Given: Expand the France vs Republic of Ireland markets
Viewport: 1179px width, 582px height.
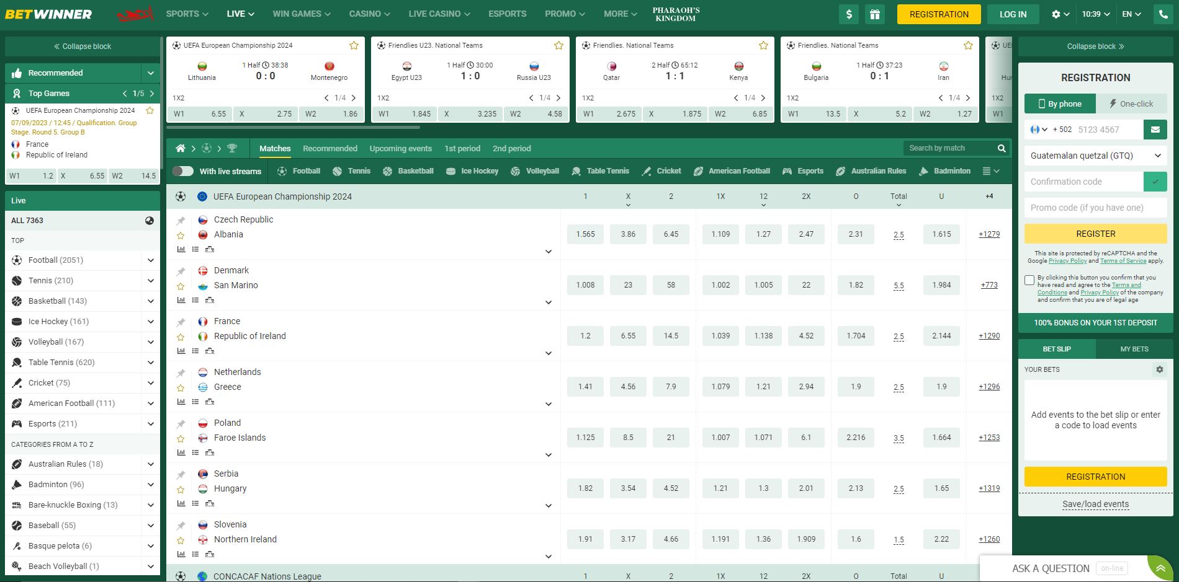Looking at the screenshot, I should (548, 353).
